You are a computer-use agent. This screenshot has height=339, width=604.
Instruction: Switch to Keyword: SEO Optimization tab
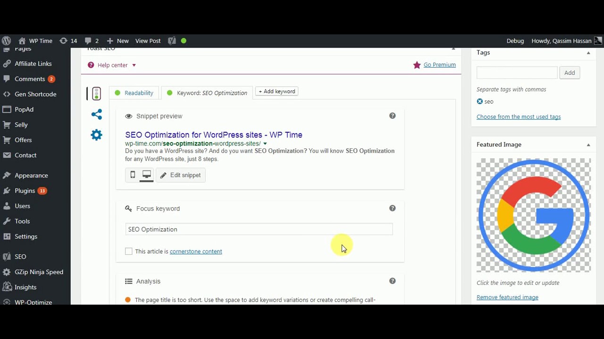(x=207, y=93)
